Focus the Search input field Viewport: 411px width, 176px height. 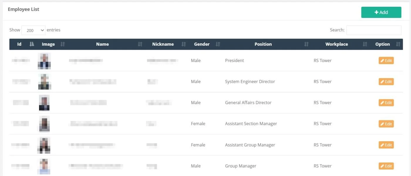pyautogui.click(x=373, y=30)
